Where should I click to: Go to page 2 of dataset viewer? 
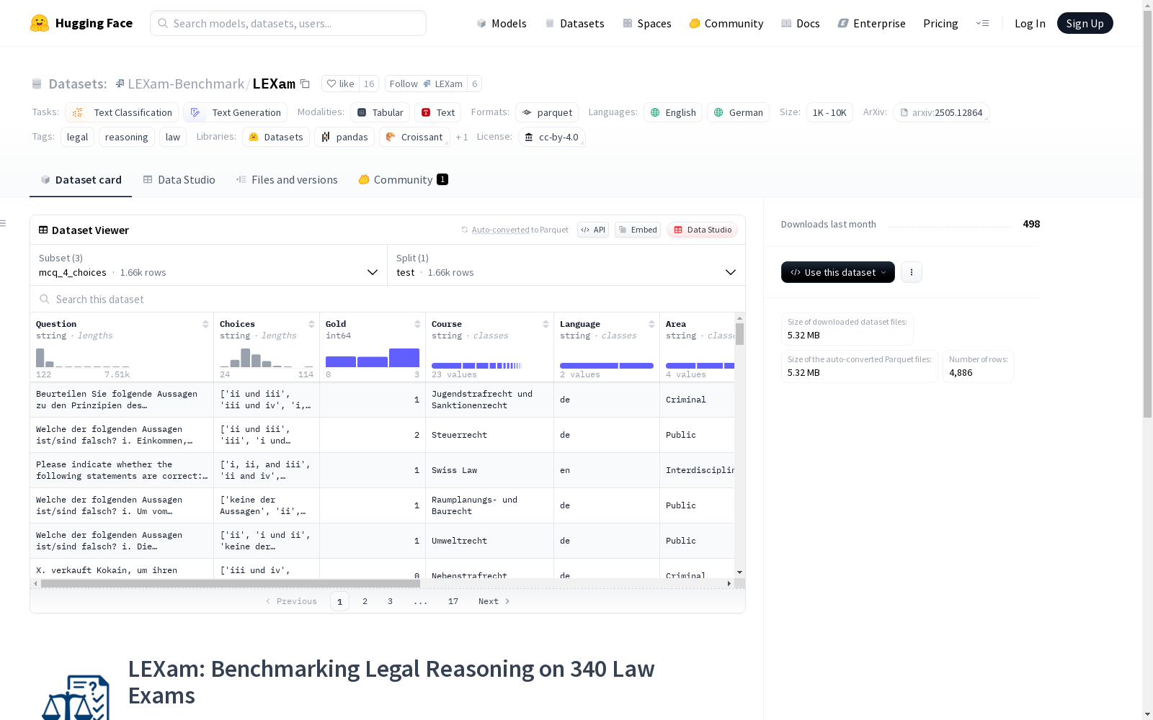click(365, 601)
